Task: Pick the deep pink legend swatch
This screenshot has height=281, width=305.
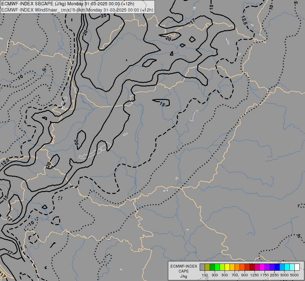Action: [x=257, y=267]
